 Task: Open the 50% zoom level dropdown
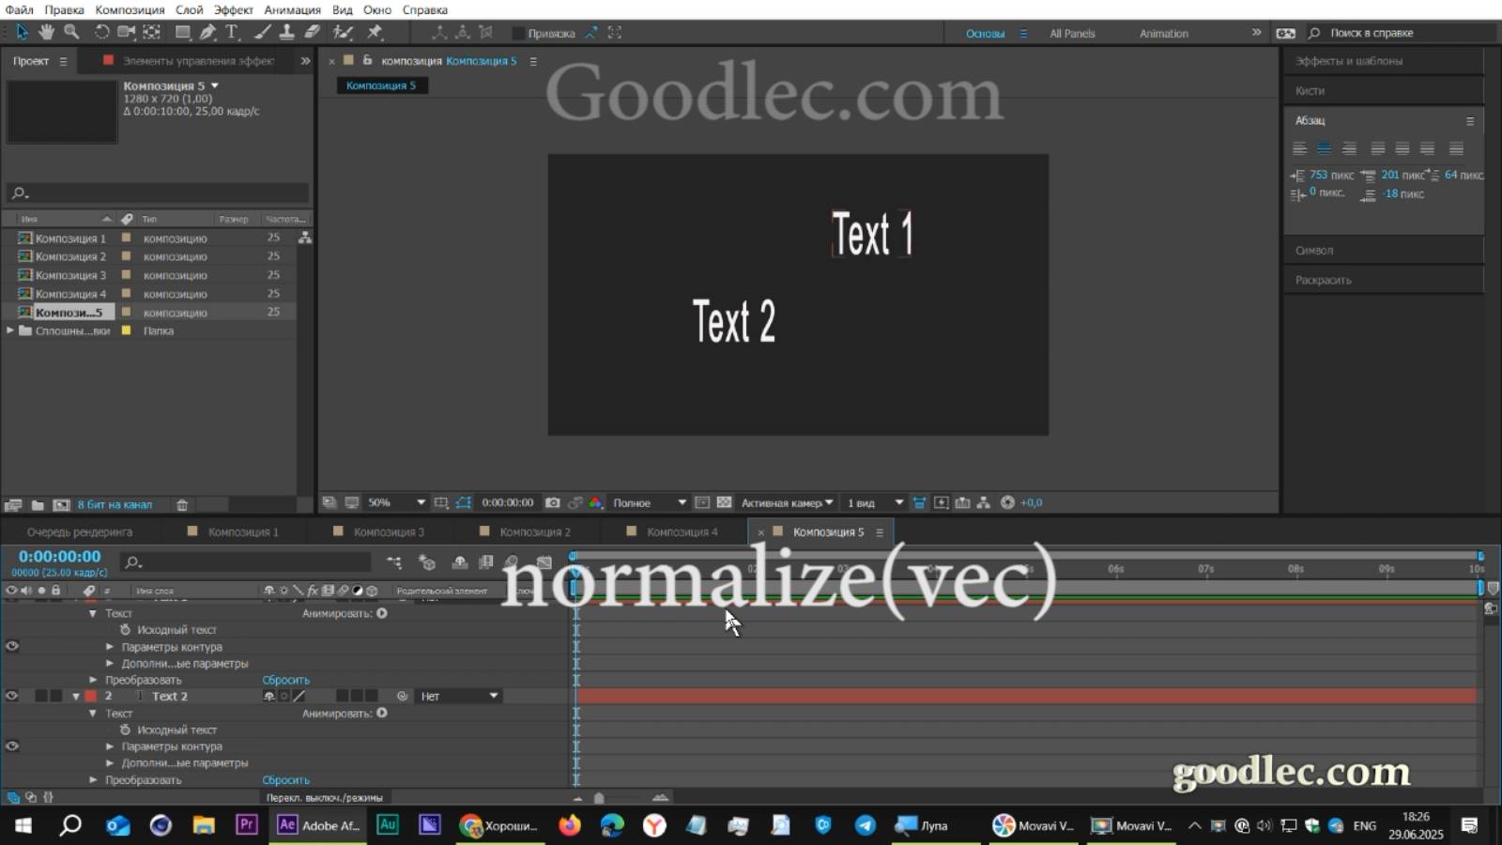coord(396,502)
